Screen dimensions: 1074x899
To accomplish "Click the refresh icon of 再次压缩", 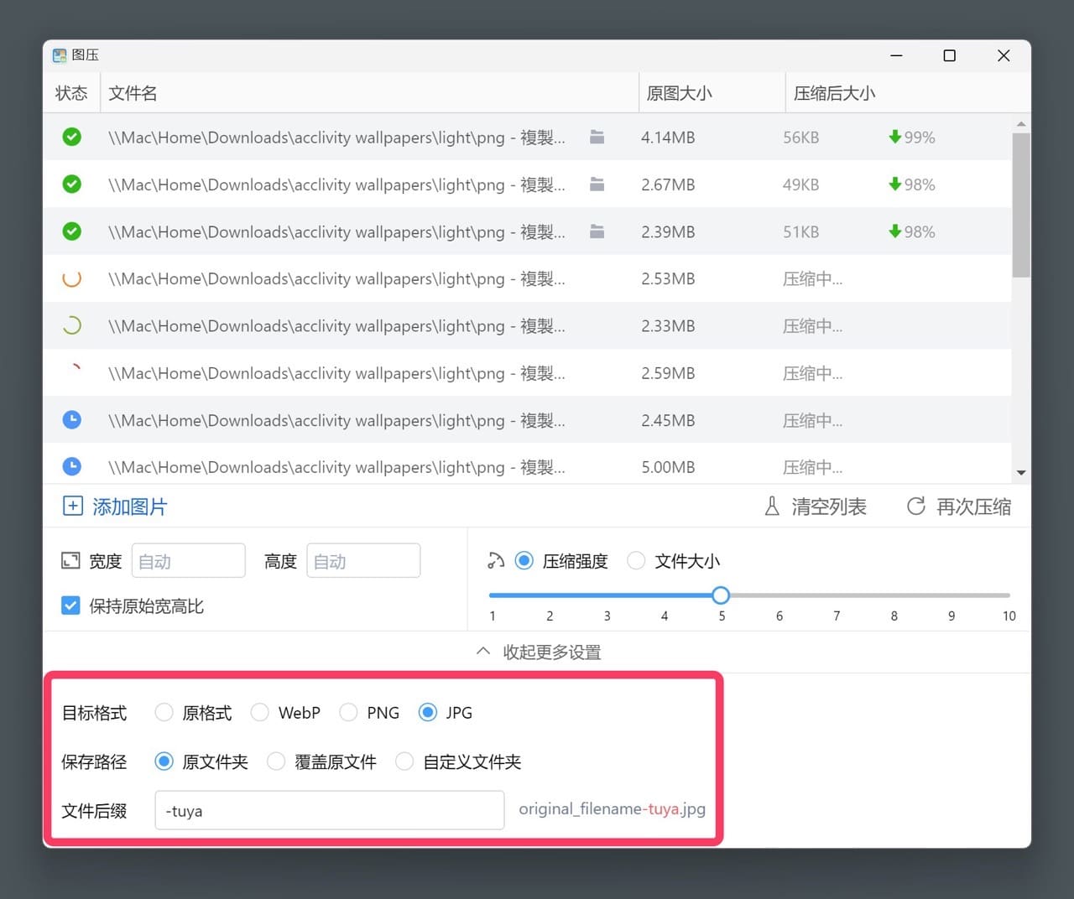I will [916, 506].
